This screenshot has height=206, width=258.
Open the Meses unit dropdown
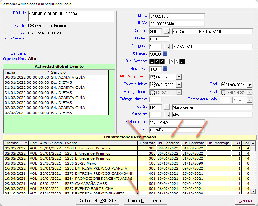tap(249, 100)
